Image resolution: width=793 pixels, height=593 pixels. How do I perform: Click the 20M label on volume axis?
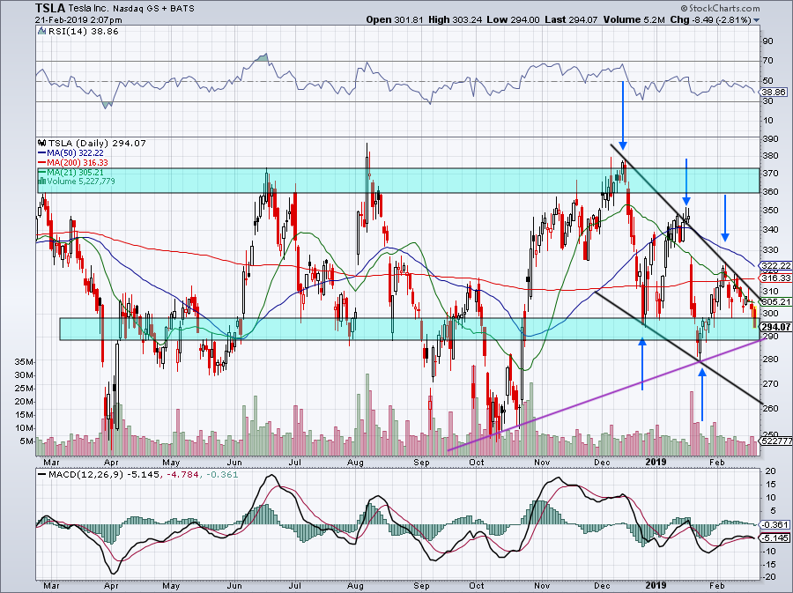(x=25, y=402)
